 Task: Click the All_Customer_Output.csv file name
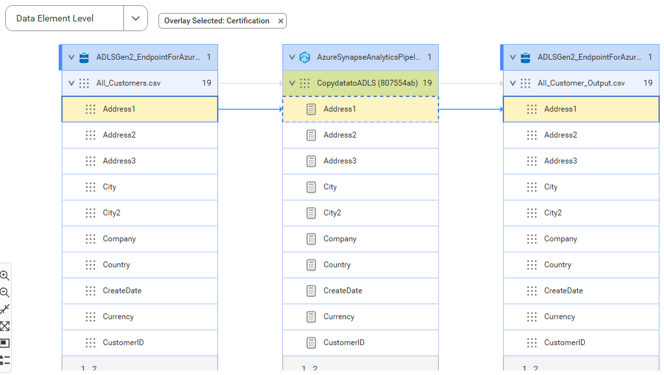[581, 84]
